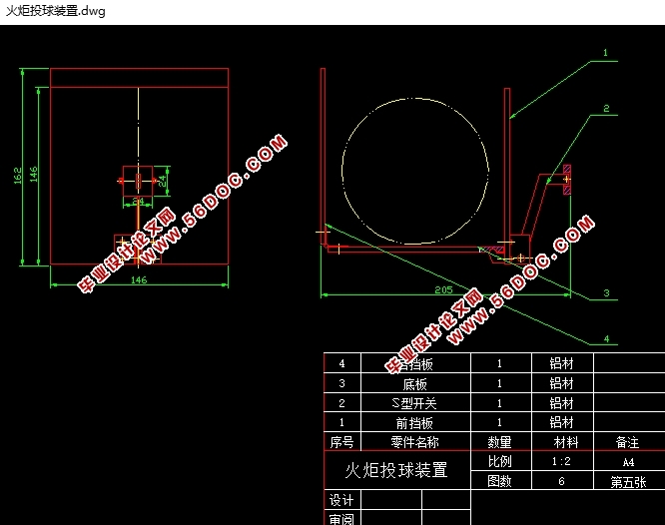This screenshot has width=665, height=525.
Task: Select the 备注 column header
Action: (x=628, y=442)
